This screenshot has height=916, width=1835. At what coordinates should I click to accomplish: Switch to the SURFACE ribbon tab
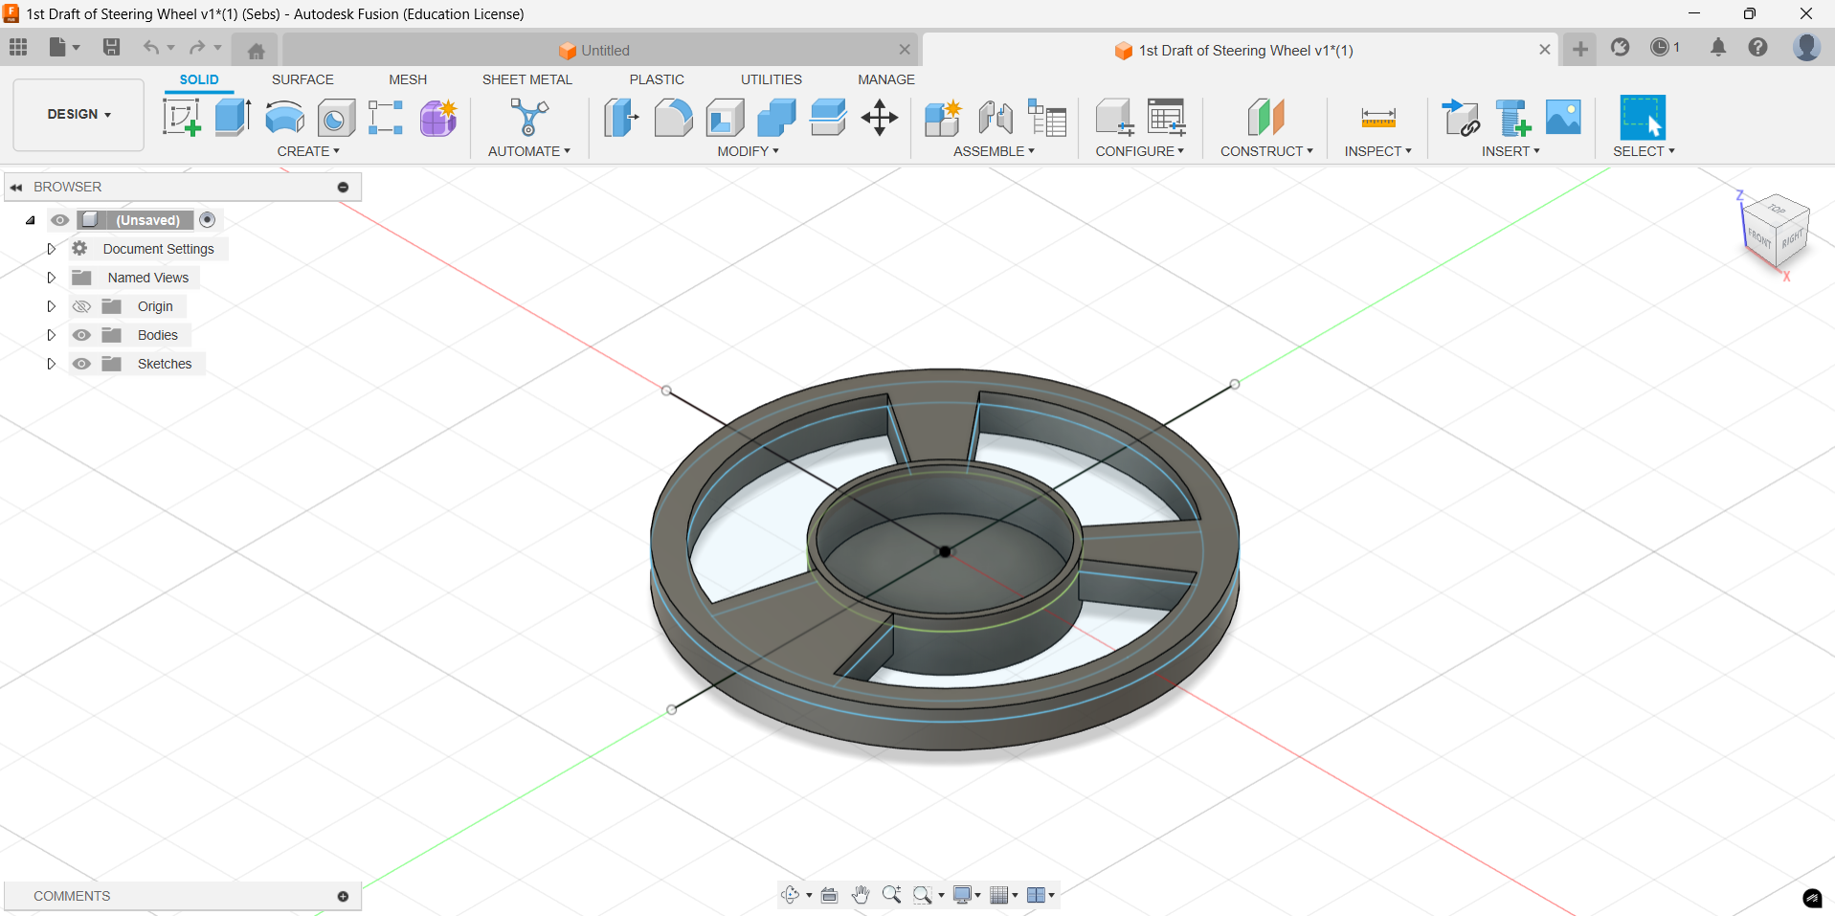302,79
